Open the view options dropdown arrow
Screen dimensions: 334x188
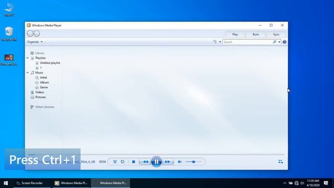click(220, 42)
